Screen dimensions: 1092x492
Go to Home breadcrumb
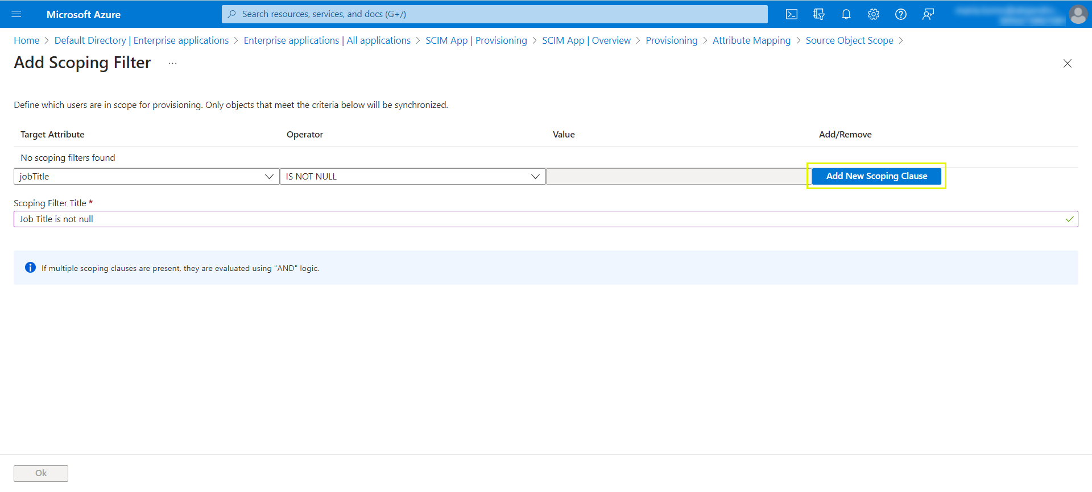27,40
